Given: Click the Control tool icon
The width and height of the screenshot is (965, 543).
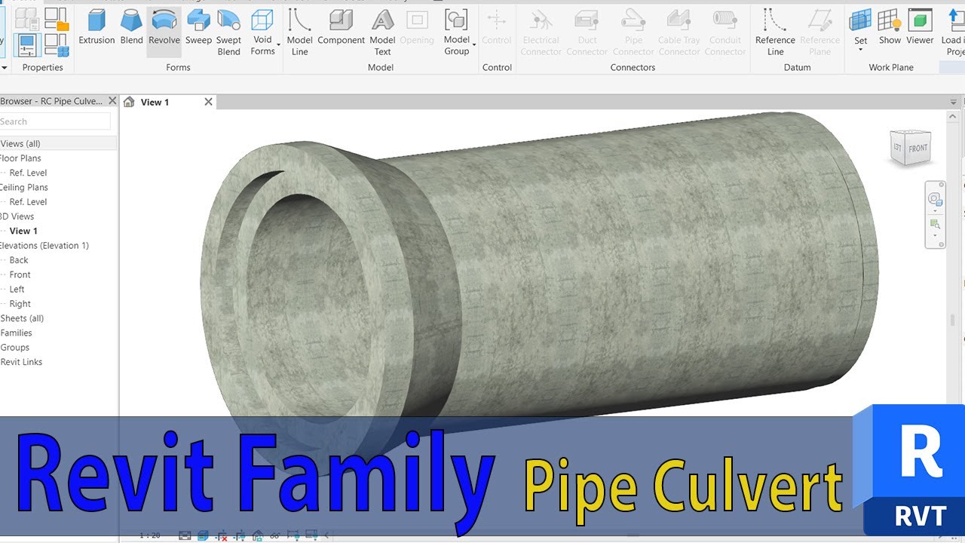Looking at the screenshot, I should coord(497,27).
